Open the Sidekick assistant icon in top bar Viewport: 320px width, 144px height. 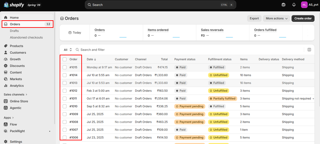pos(284,5)
